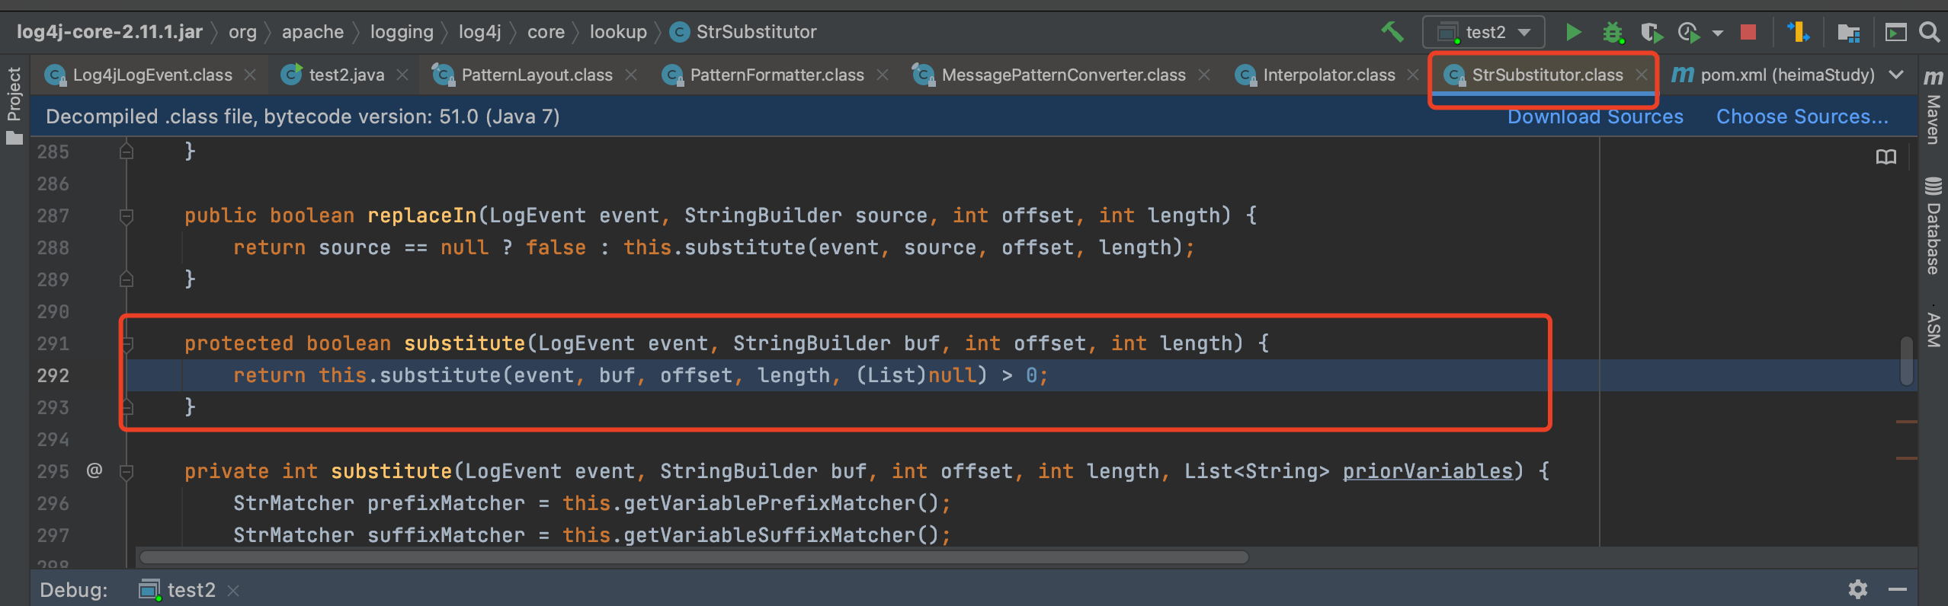Build the project with the hammer icon
Image resolution: width=1948 pixels, height=606 pixels.
point(1392,32)
